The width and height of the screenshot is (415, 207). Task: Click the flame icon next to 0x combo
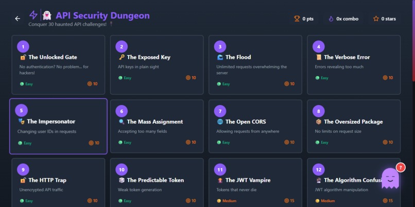(331, 19)
